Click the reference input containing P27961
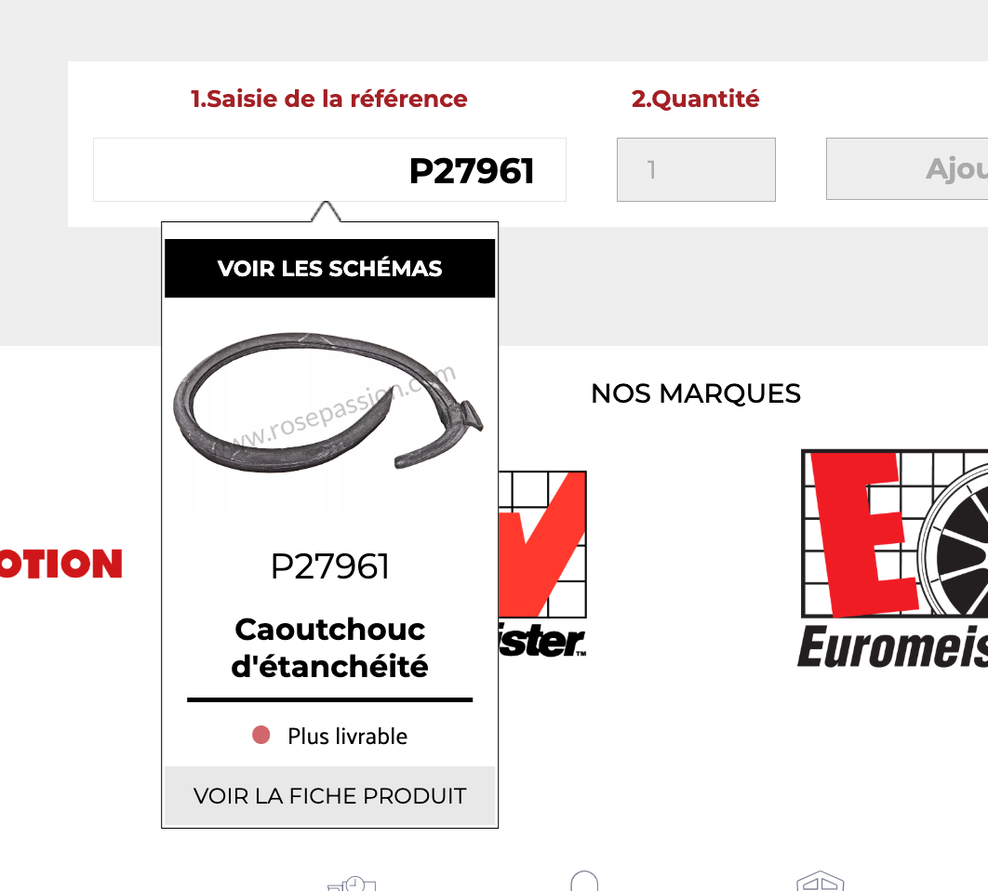The width and height of the screenshot is (988, 891). coord(329,170)
